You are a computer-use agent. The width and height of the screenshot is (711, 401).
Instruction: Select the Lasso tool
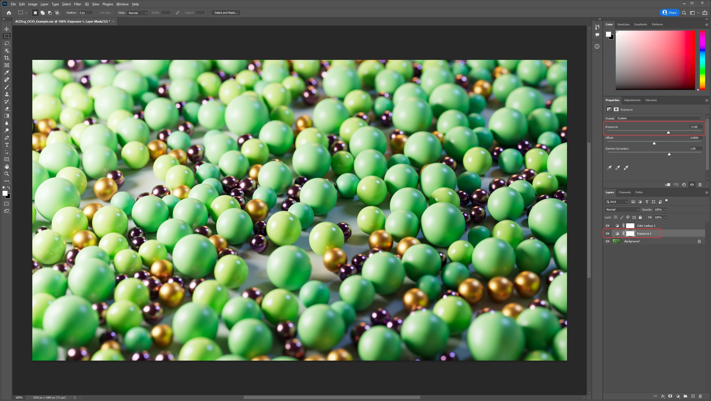click(x=7, y=43)
